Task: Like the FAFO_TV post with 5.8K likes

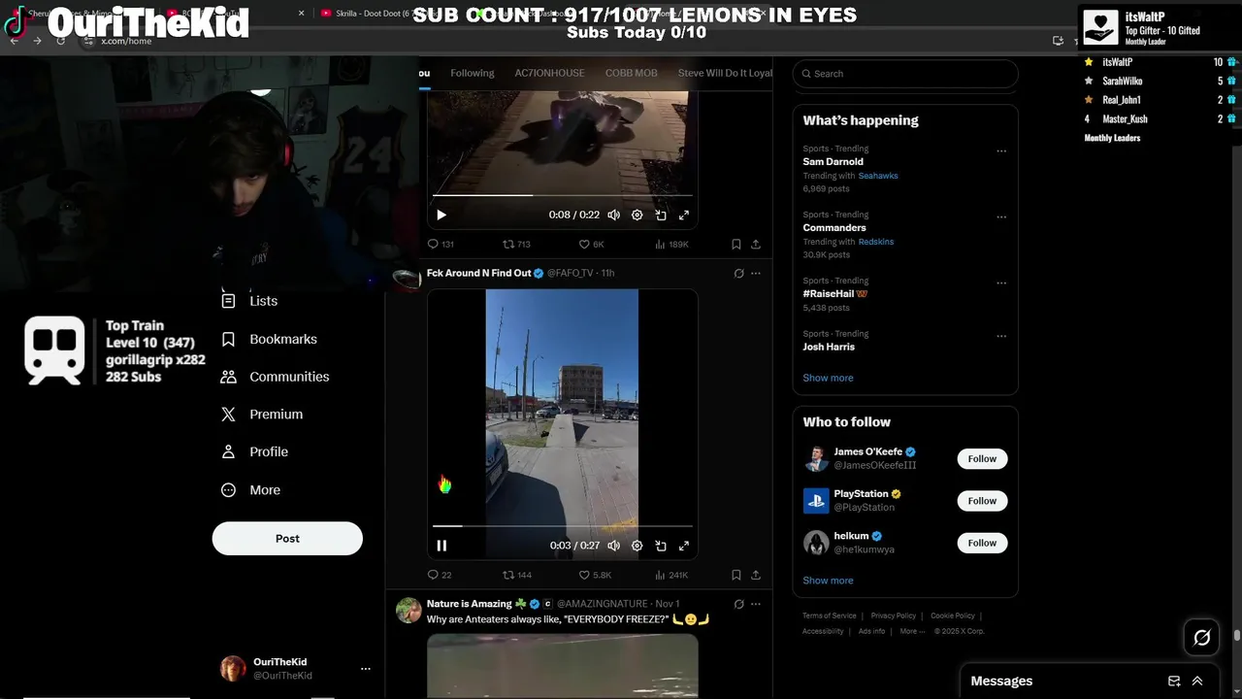Action: (x=595, y=575)
